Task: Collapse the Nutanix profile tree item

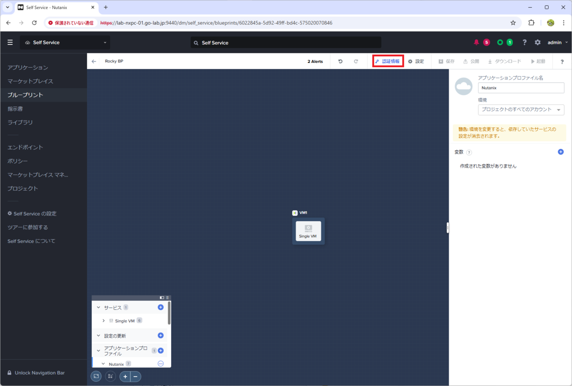Action: pyautogui.click(x=103, y=364)
